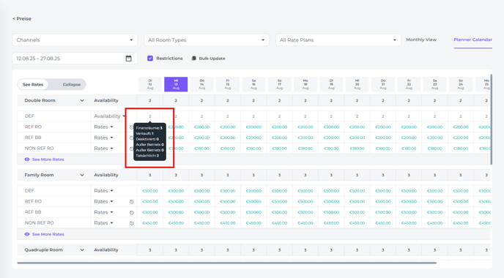
Task: Click Double Room Availability value on Do 21 Aug
Action: click(x=383, y=100)
